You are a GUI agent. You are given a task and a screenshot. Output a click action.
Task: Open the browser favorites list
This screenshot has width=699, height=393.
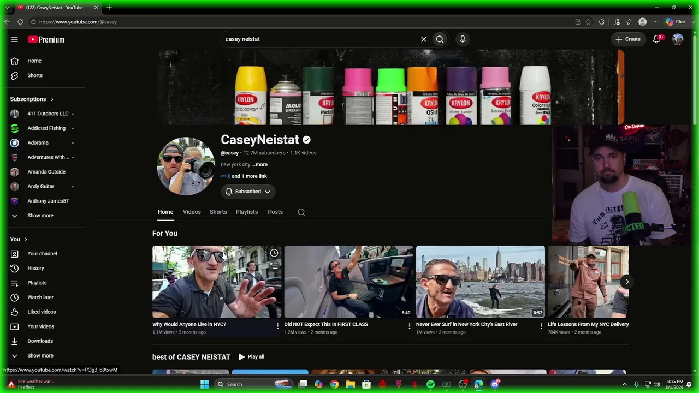(x=630, y=22)
